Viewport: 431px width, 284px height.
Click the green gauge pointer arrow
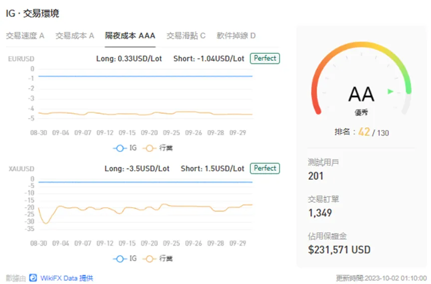(x=390, y=92)
